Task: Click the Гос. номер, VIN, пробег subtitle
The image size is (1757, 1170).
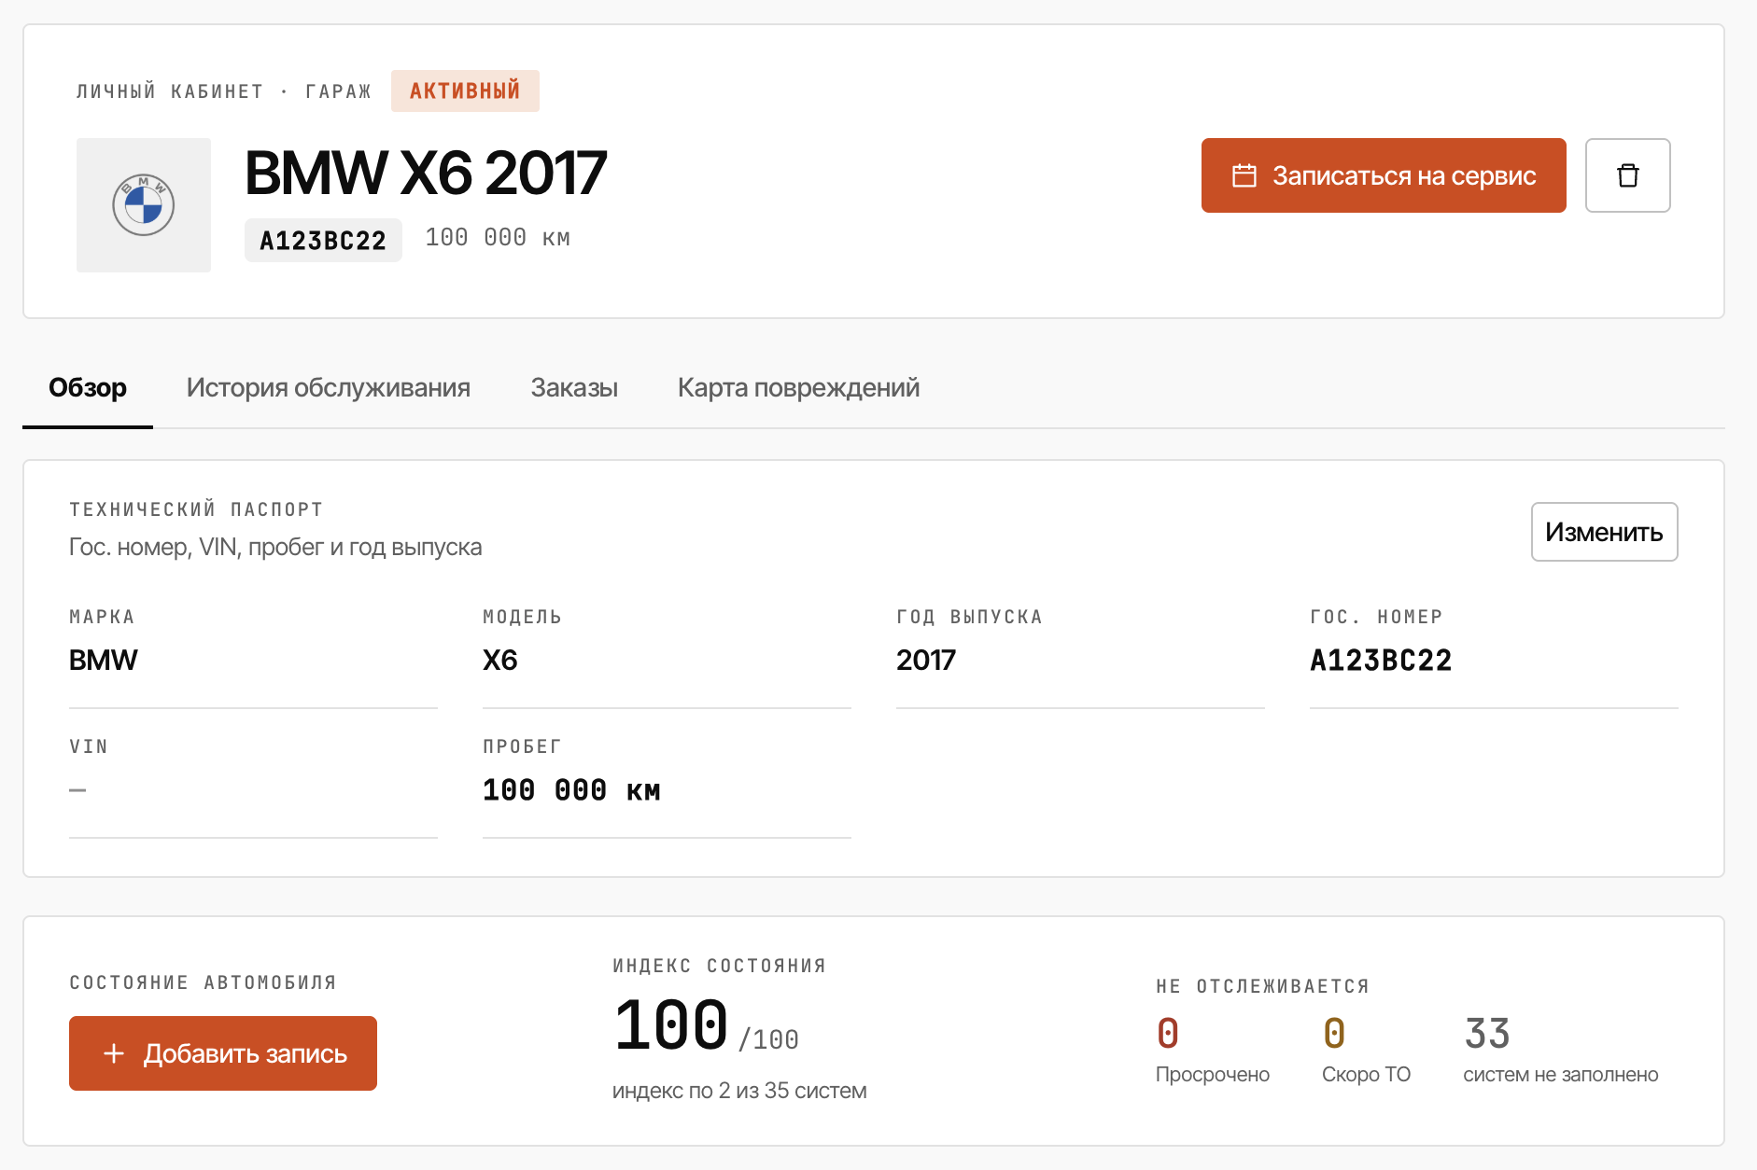Action: [275, 547]
